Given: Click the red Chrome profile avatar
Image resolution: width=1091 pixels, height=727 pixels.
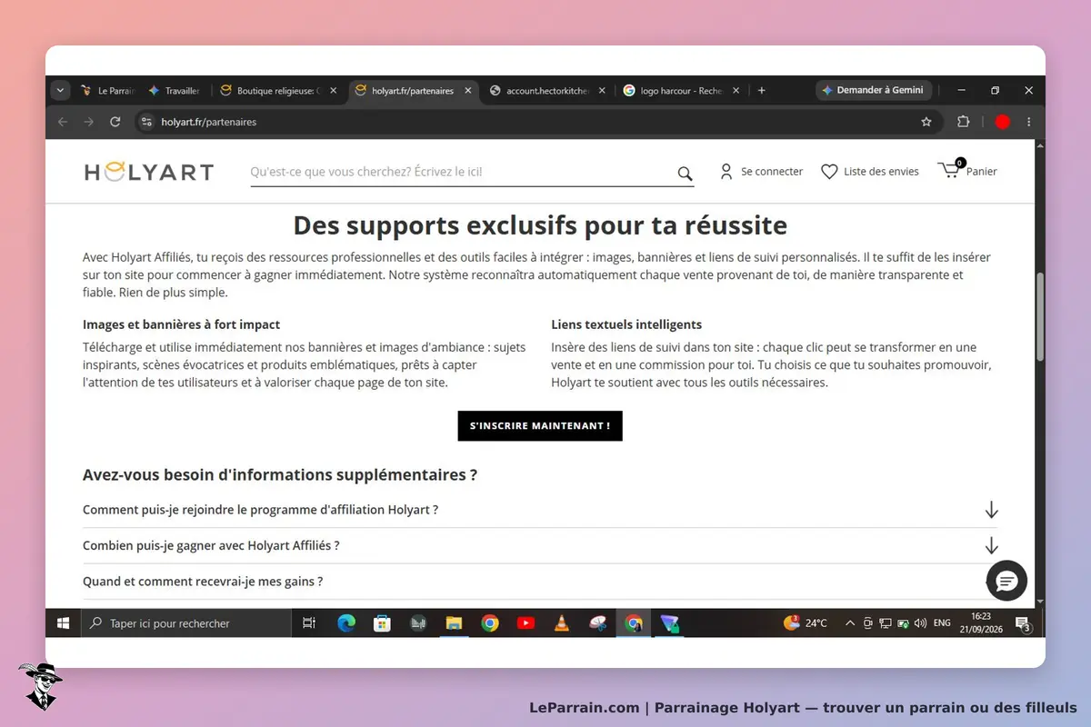Looking at the screenshot, I should click(1003, 122).
